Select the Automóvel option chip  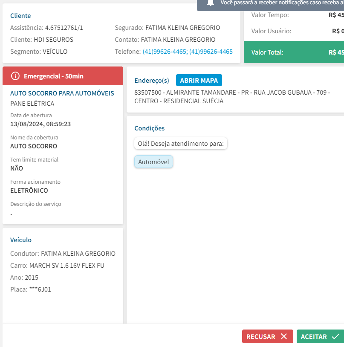[x=153, y=162]
